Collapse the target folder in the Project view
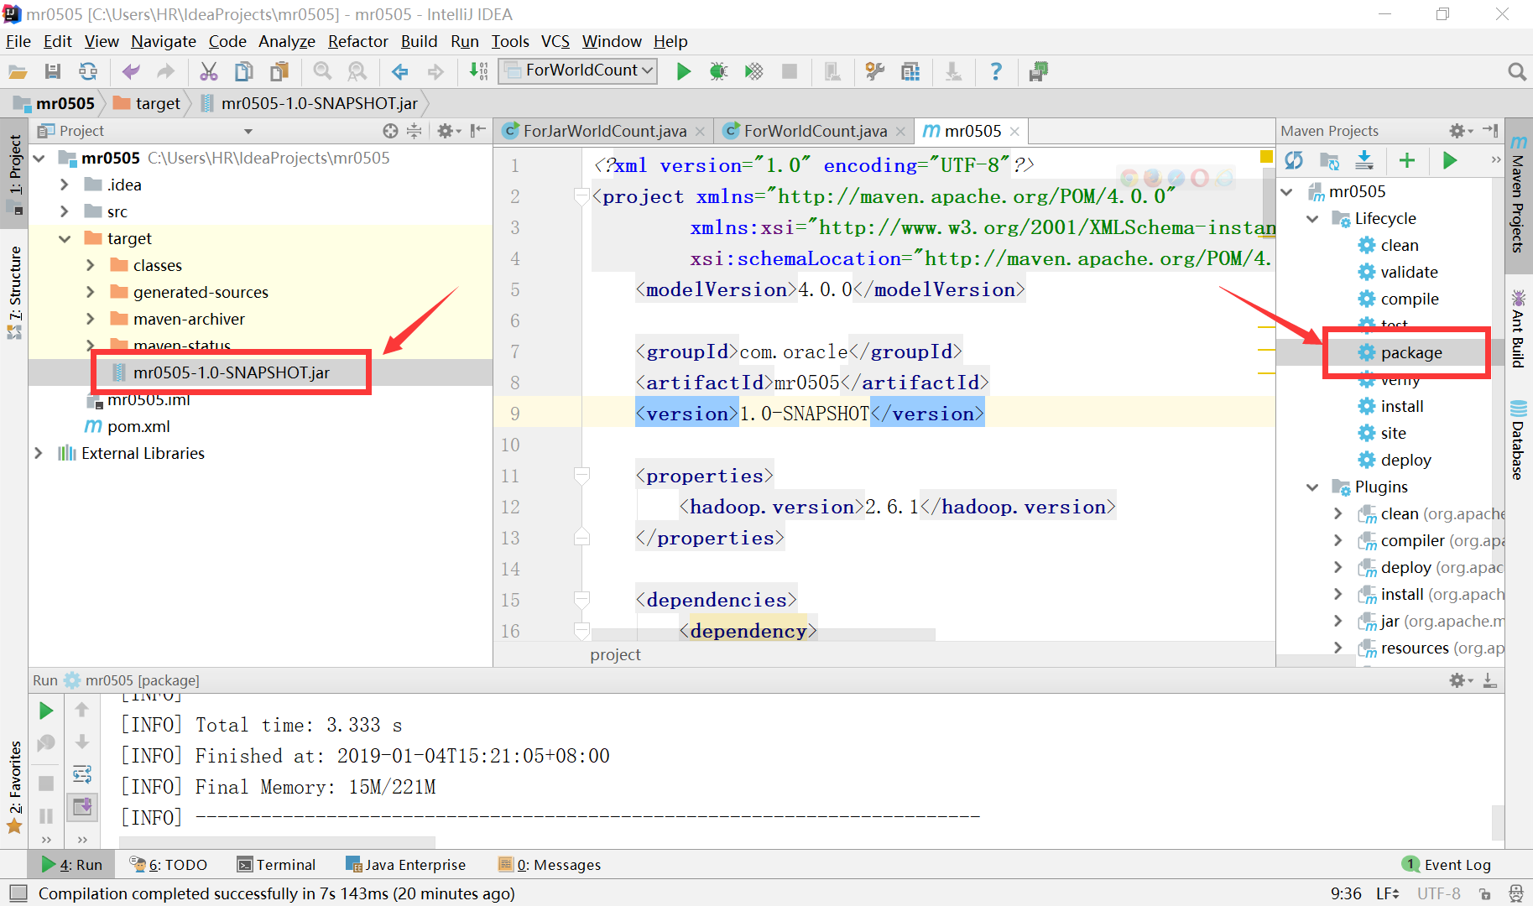1533x906 pixels. coord(65,238)
